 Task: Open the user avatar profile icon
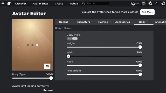point(133,3)
